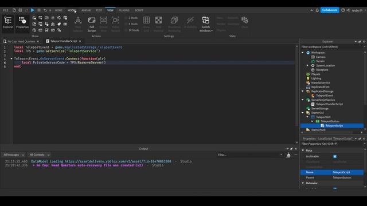Switch to the AVATAR ribbon tab
Viewport: 367px width, 206px height.
point(86,10)
